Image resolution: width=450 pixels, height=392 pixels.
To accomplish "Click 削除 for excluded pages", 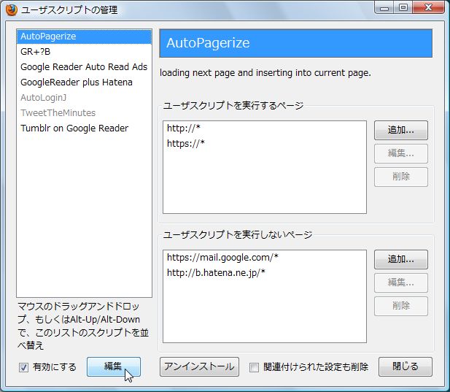I will click(401, 306).
